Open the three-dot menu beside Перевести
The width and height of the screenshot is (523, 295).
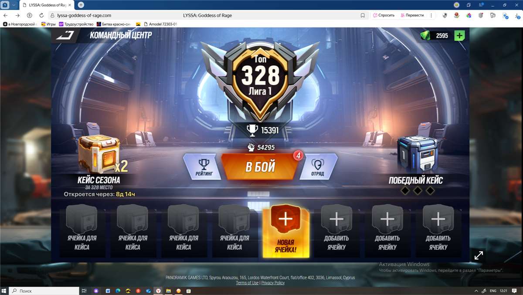pos(431,15)
